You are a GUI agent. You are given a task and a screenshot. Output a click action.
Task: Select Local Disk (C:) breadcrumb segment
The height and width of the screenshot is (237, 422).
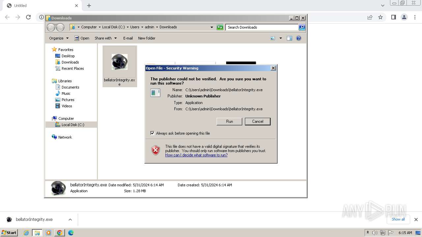113,27
